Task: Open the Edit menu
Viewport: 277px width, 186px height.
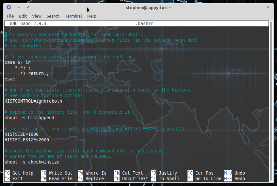Action: 23,16
